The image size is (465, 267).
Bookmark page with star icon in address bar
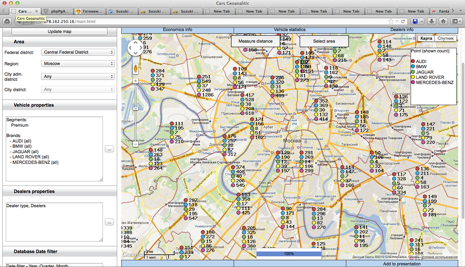pos(391,21)
